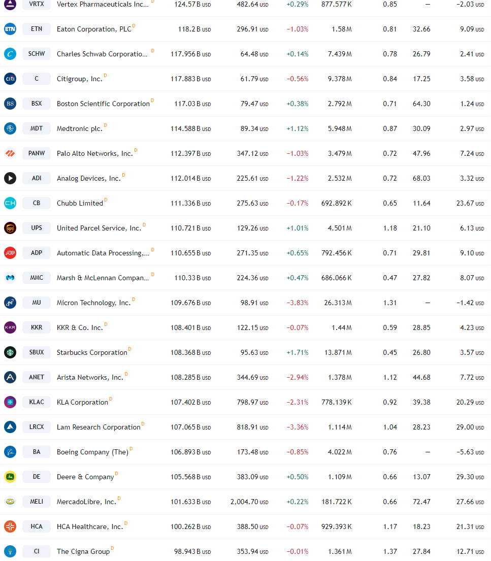Click the Deere & Company logo icon
Screen dimensions: 491x561
click(10, 477)
